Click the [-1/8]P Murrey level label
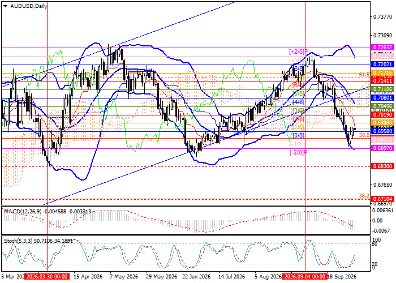This screenshot has width=396, height=283. (298, 144)
